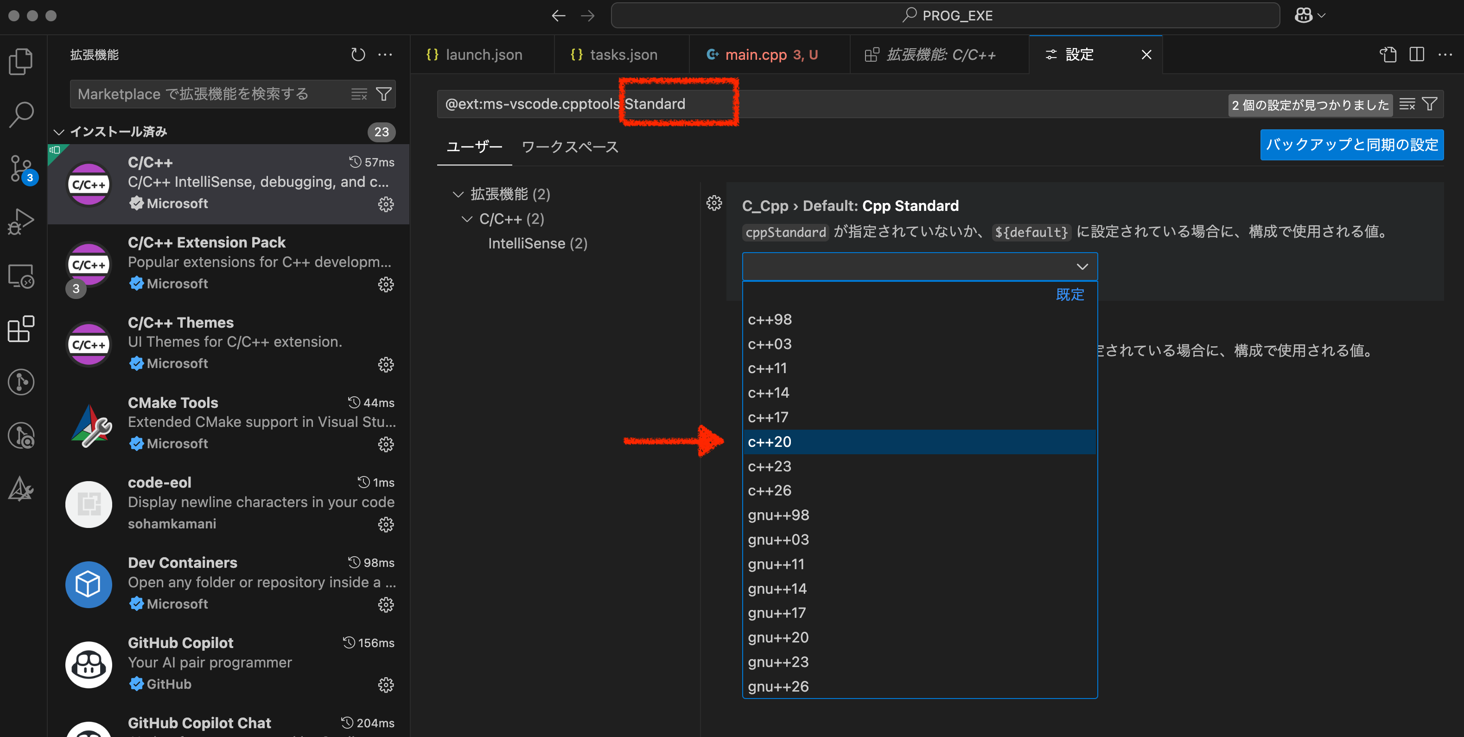Select C/C++ Themes extension in list
The image size is (1464, 737).
click(229, 344)
